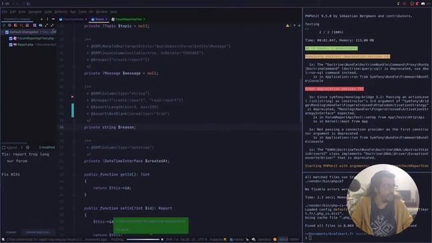This screenshot has width=432, height=243.
Task: Open the Refactor menu
Action: click(61, 12)
